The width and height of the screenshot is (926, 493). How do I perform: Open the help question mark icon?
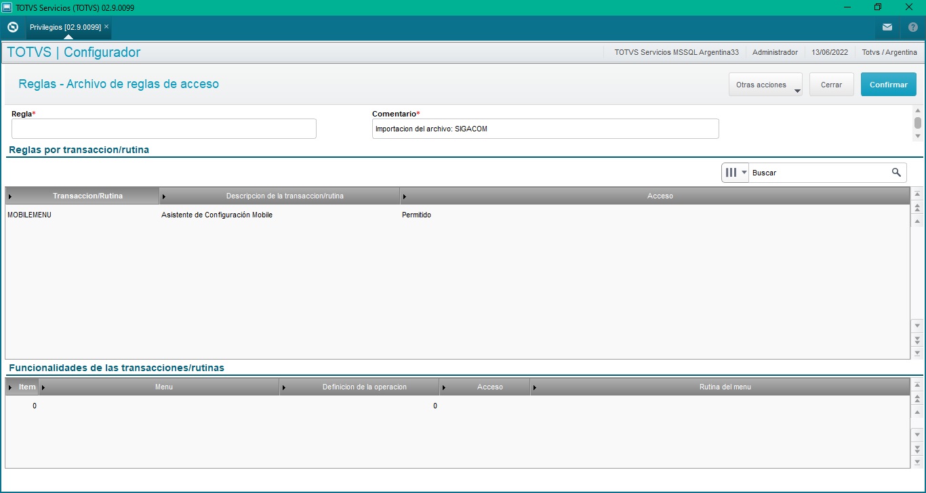(912, 27)
